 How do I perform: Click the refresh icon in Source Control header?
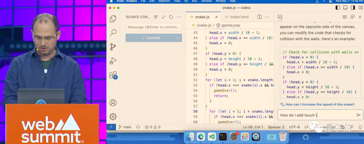(171, 17)
